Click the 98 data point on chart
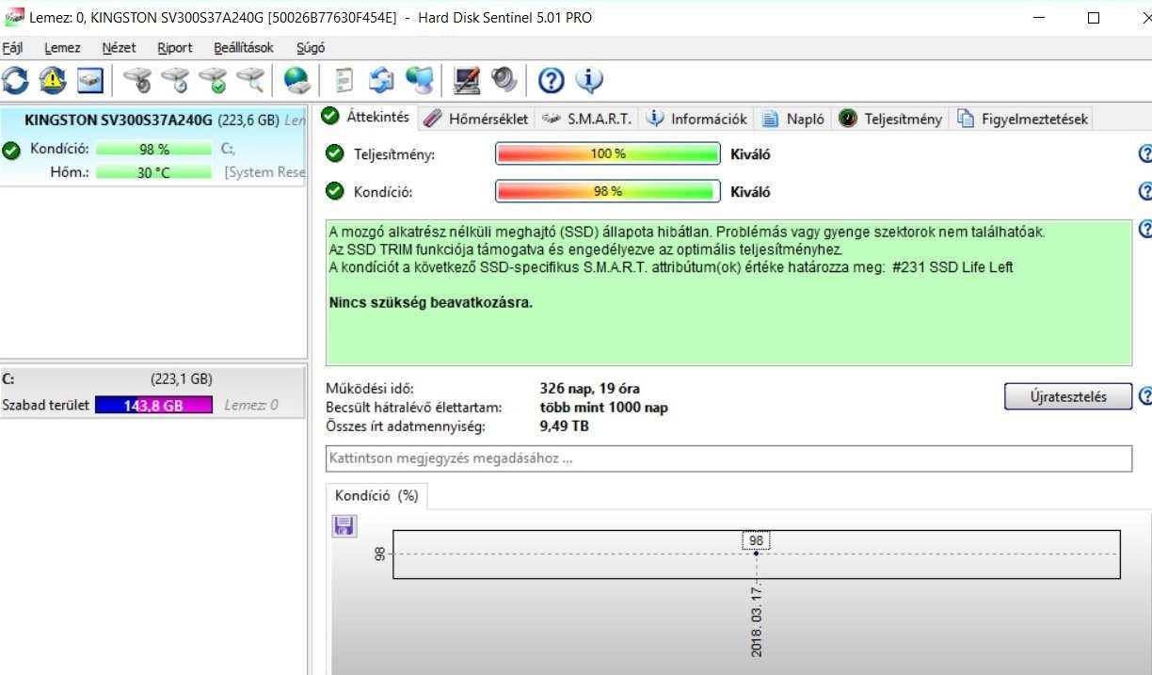The width and height of the screenshot is (1152, 675). coord(756,553)
